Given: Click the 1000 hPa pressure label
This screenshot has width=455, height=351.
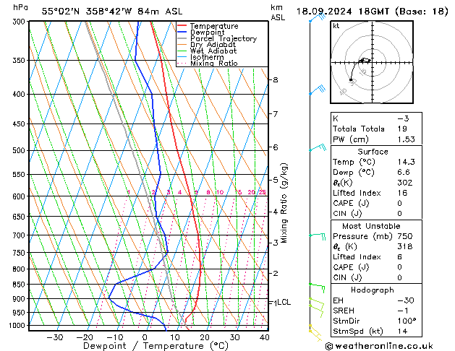Looking at the screenshot, I should tap(17, 326).
